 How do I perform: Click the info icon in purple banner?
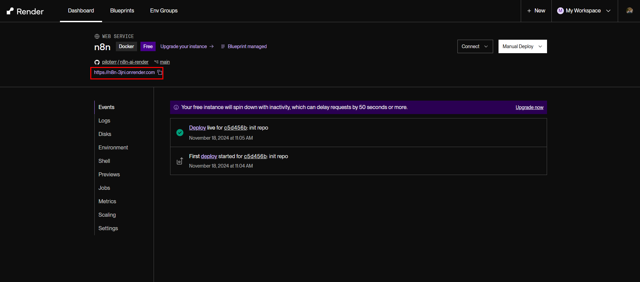coord(176,107)
